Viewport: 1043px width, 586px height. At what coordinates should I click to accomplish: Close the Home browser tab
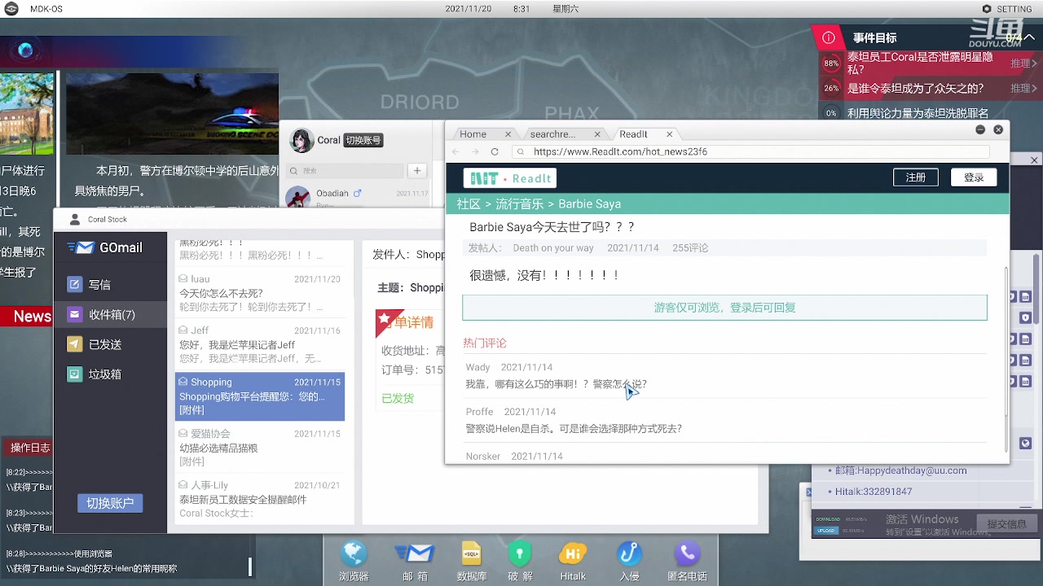click(x=508, y=134)
